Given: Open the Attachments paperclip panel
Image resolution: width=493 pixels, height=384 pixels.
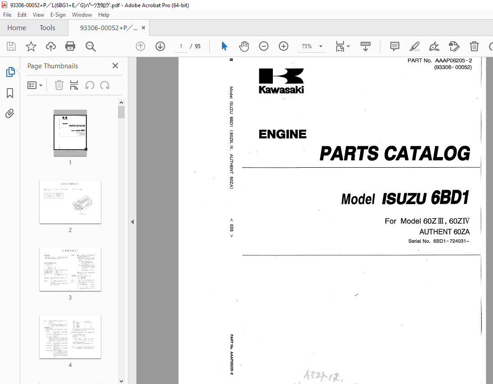Looking at the screenshot, I should point(10,113).
